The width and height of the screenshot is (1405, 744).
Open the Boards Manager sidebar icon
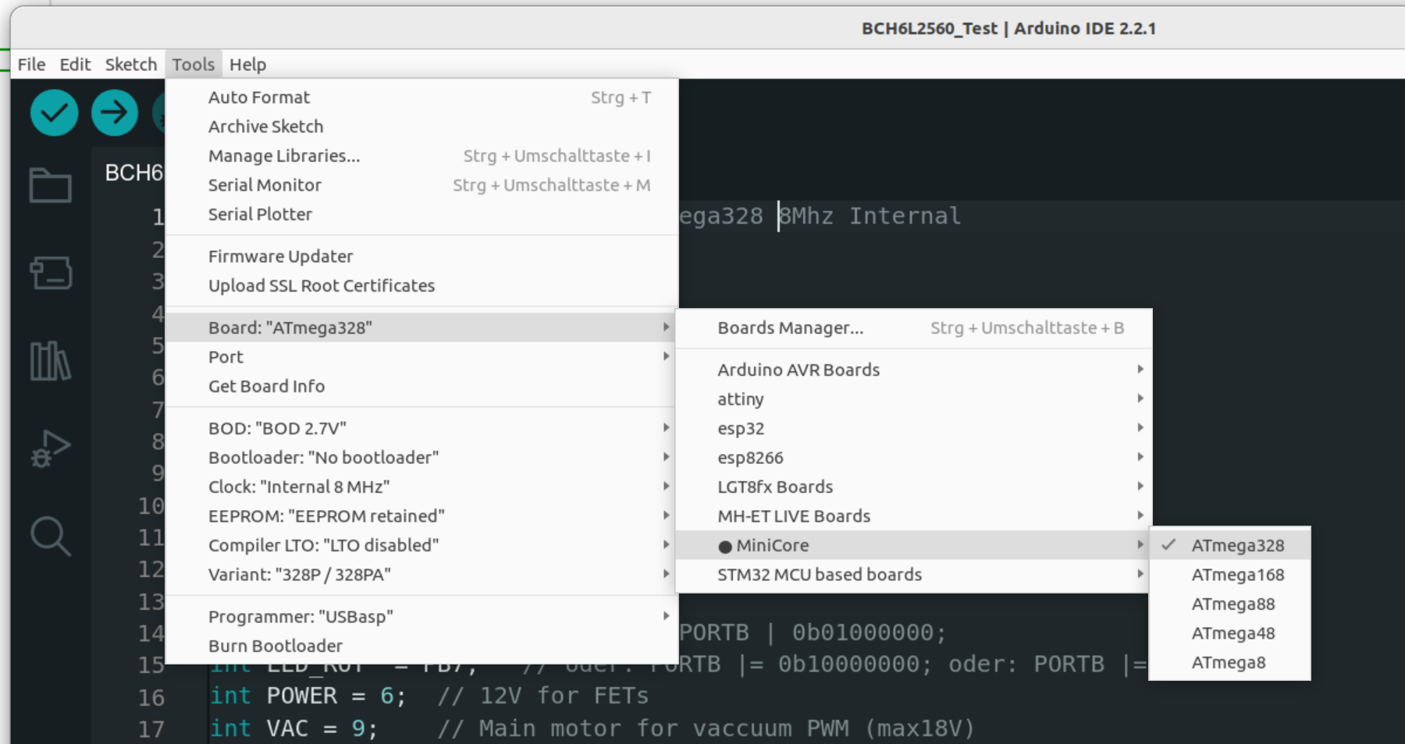(x=51, y=273)
